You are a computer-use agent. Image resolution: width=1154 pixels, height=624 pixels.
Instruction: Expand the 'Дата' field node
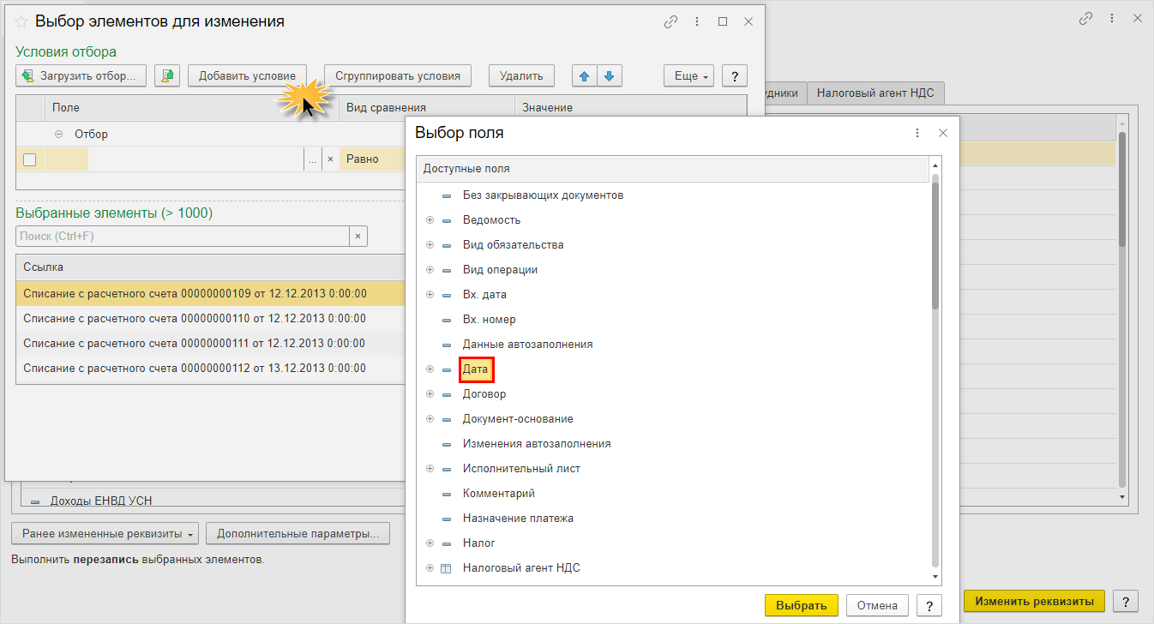[x=430, y=369]
